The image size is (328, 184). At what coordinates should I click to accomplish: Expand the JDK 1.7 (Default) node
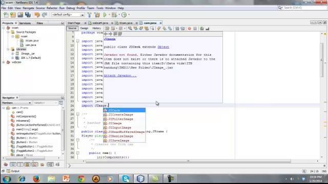point(12,58)
